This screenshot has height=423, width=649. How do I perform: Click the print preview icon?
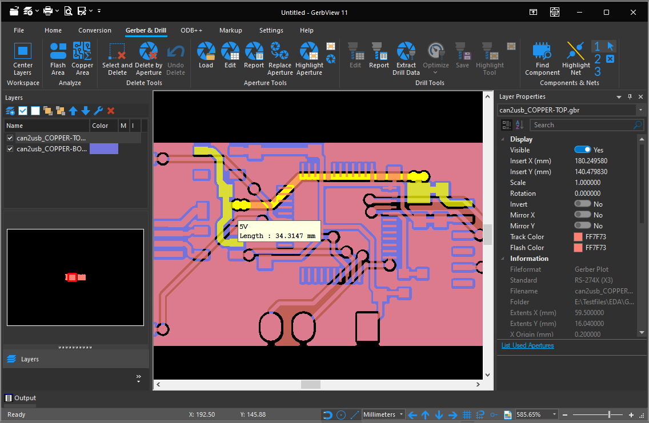point(69,11)
